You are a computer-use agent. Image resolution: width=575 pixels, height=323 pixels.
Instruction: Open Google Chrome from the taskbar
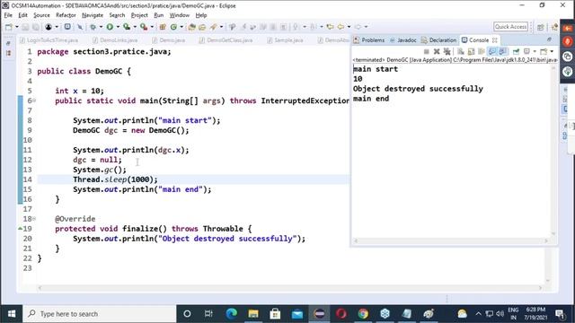(363, 314)
